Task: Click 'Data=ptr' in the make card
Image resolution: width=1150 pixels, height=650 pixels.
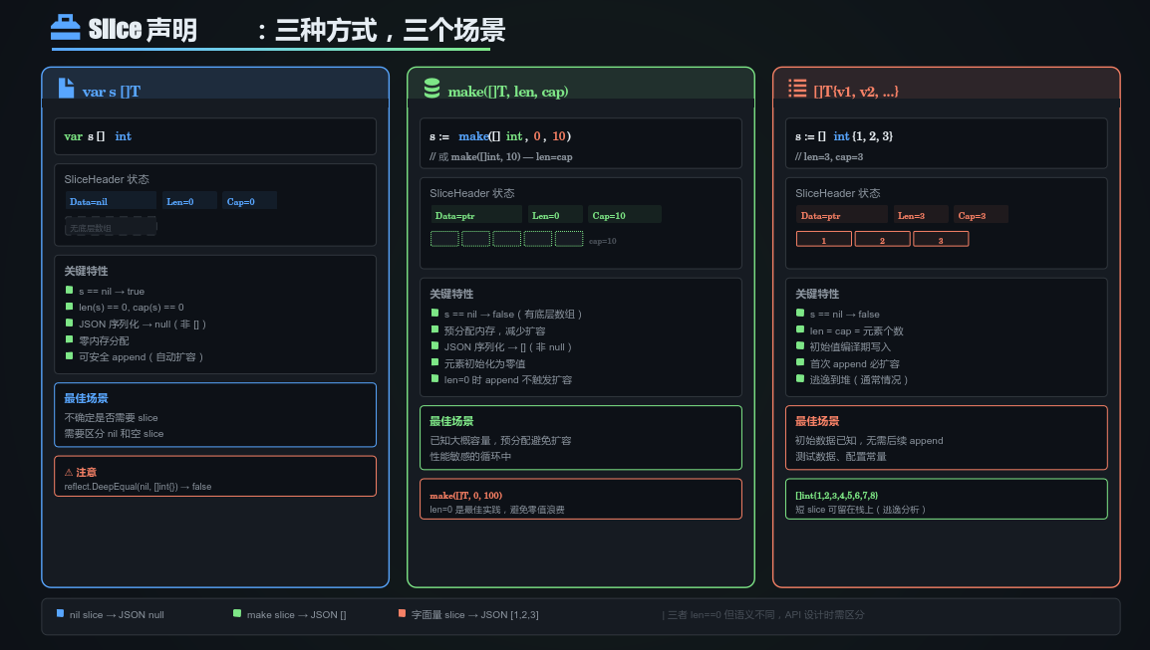Action: point(476,215)
